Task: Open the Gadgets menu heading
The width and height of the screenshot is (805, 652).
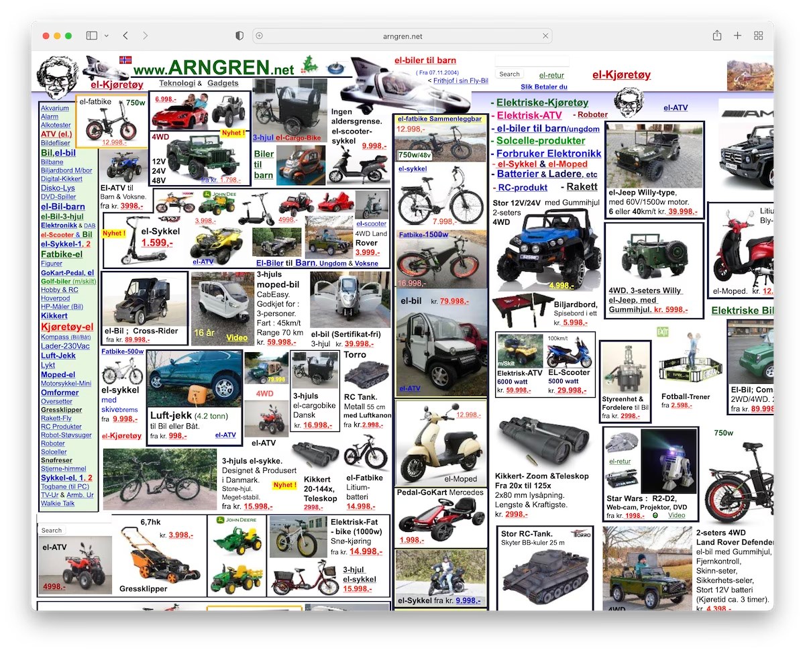Action: tap(223, 83)
